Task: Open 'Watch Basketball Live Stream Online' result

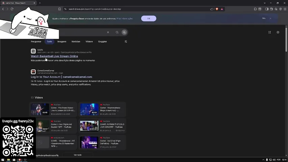Action: [x=54, y=56]
